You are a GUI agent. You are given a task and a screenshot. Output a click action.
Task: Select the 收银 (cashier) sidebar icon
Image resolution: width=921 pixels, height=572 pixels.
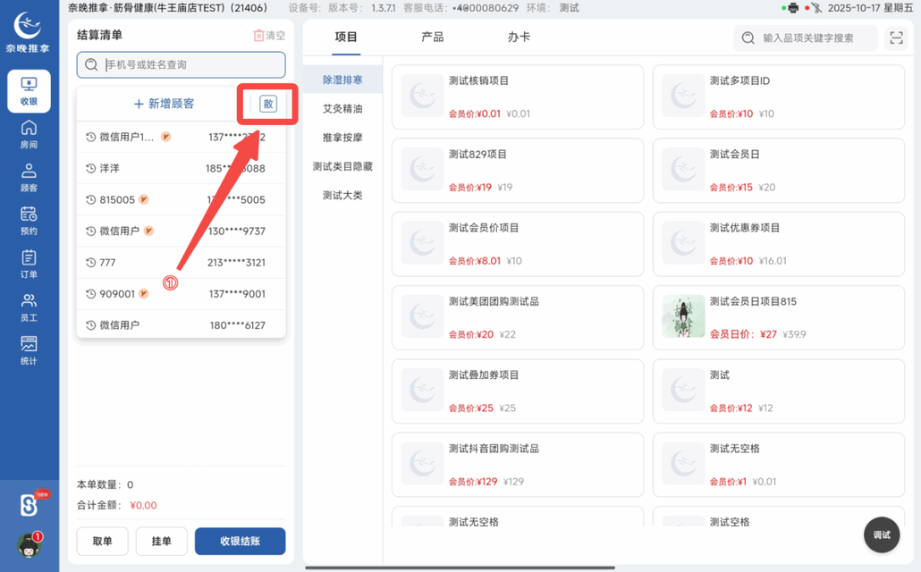(x=30, y=90)
